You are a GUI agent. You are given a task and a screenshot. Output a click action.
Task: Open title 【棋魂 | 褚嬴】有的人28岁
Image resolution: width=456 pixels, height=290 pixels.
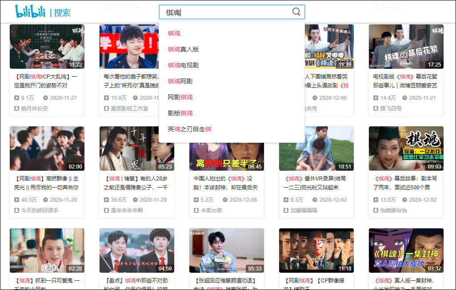[x=136, y=183]
